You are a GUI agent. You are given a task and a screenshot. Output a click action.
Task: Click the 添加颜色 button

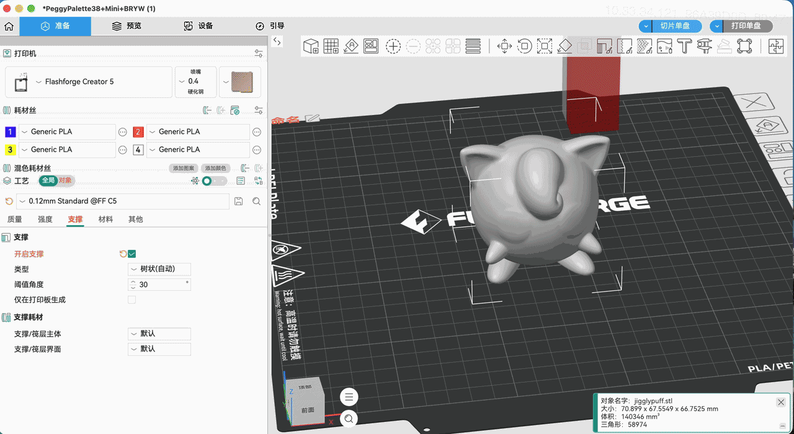(x=215, y=169)
